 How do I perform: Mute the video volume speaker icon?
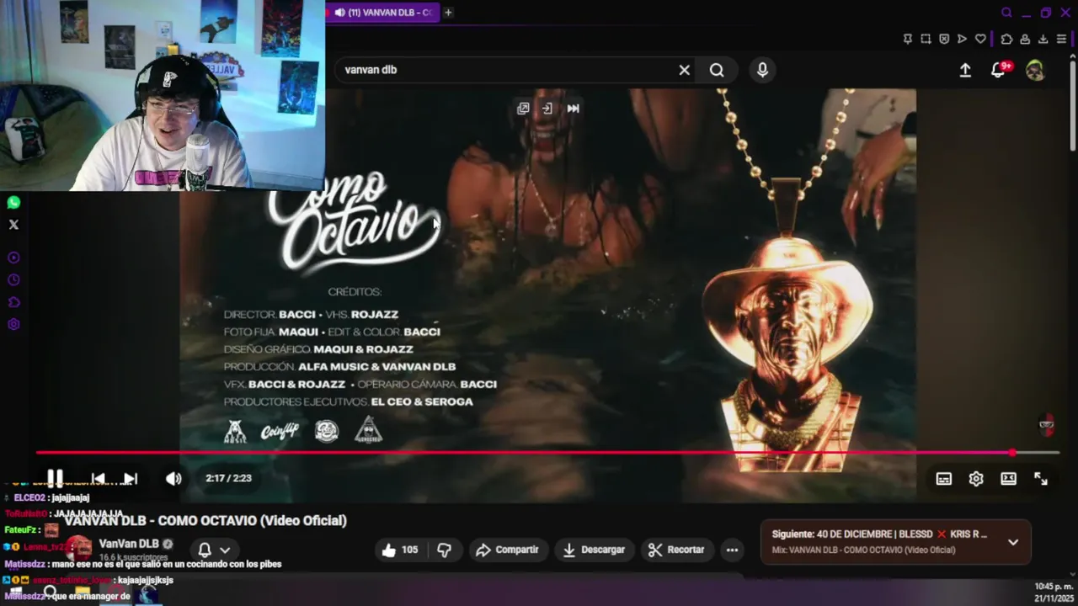click(173, 478)
